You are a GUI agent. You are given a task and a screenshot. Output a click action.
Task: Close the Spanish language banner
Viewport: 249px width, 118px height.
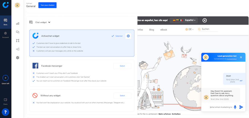[x=205, y=20]
